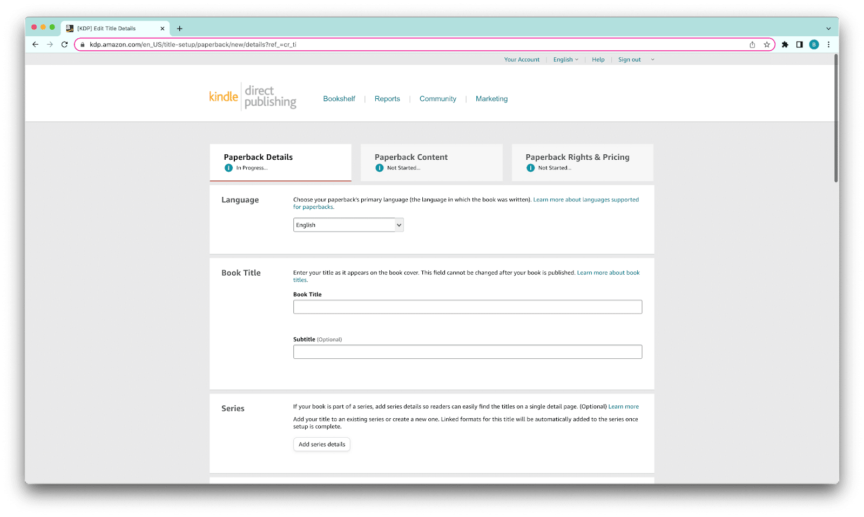Click the page vertical scrollbar
The height and width of the screenshot is (517, 864).
coord(836,119)
